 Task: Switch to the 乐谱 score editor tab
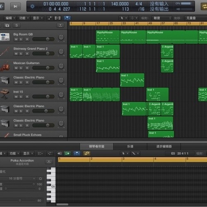tap(130, 147)
